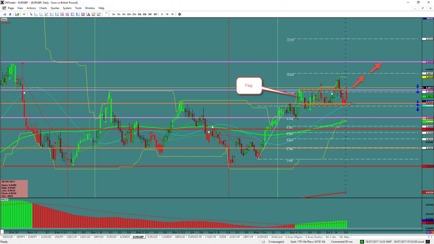434x244 pixels.
Task: Open the 6 Aces-Exotics tab
Action: [x=314, y=237]
